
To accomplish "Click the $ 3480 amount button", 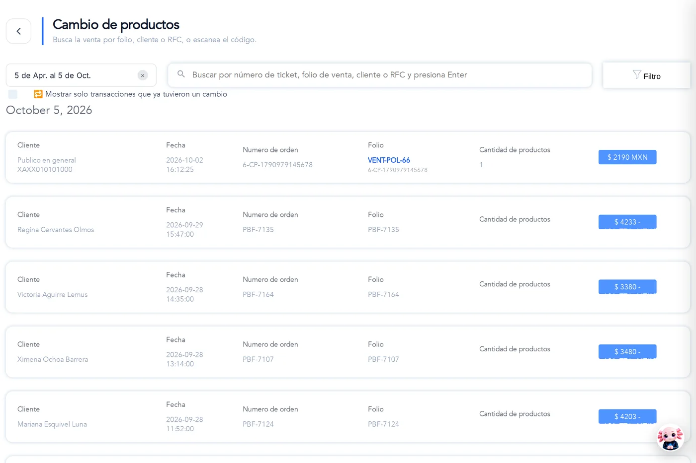I will (x=627, y=352).
